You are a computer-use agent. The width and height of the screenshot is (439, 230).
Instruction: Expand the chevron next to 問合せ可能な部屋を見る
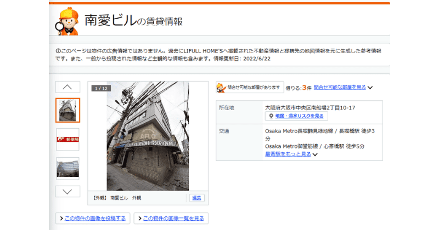tap(370, 88)
